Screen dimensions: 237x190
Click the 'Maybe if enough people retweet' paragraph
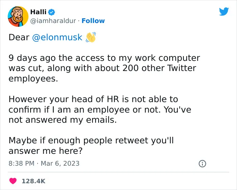91,145
